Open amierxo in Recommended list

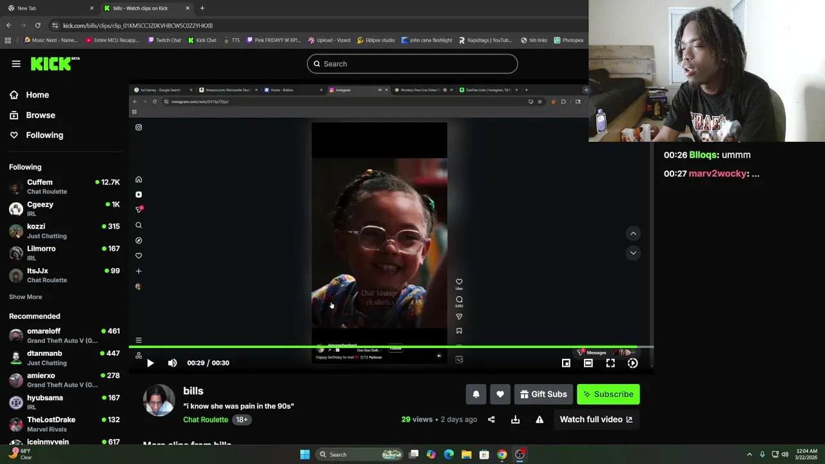pos(64,380)
